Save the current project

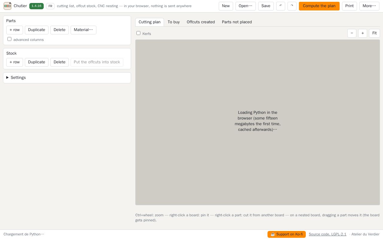(266, 6)
